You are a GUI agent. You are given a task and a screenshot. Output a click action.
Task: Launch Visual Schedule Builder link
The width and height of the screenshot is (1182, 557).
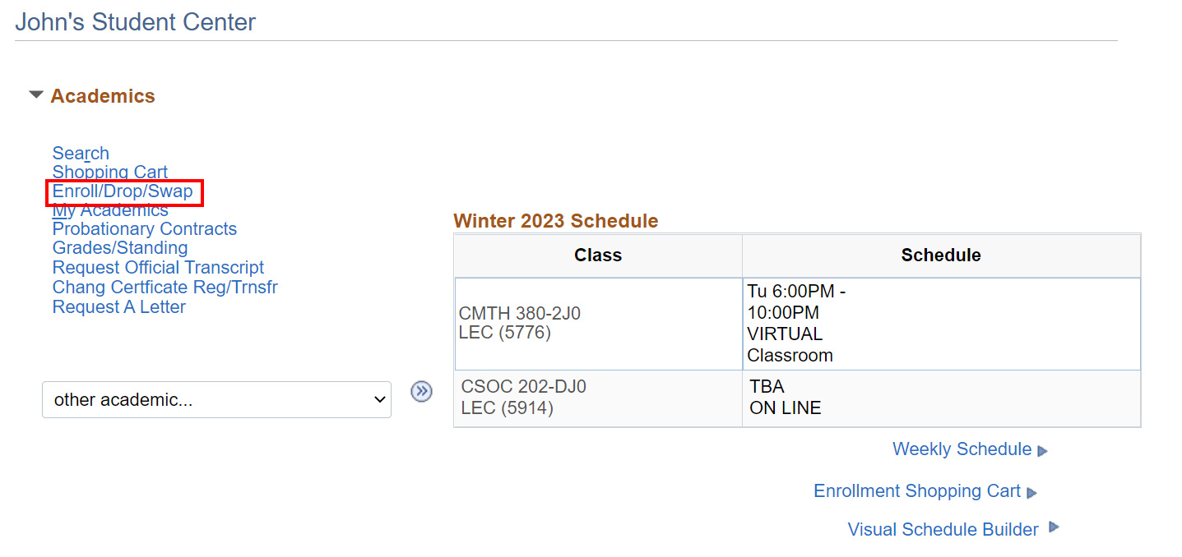pos(943,530)
